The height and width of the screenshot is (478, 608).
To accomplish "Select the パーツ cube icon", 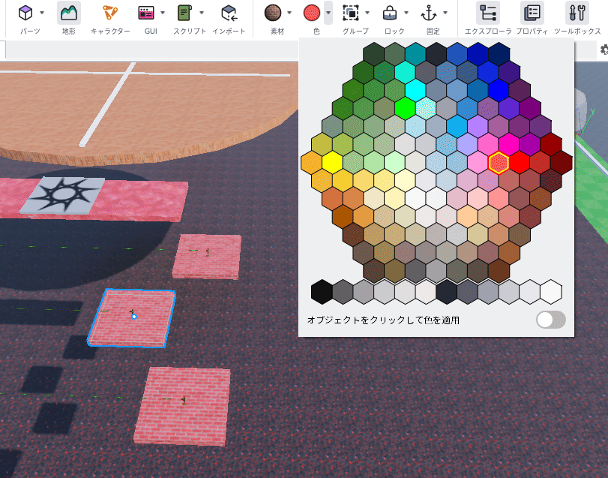I will pyautogui.click(x=25, y=13).
